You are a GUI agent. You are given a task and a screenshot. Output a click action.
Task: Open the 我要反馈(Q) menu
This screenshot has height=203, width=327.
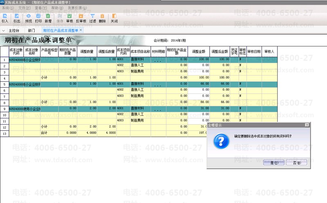point(77,8)
